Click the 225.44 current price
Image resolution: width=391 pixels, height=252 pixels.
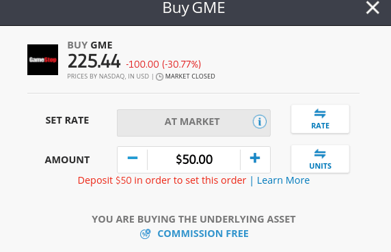click(94, 61)
